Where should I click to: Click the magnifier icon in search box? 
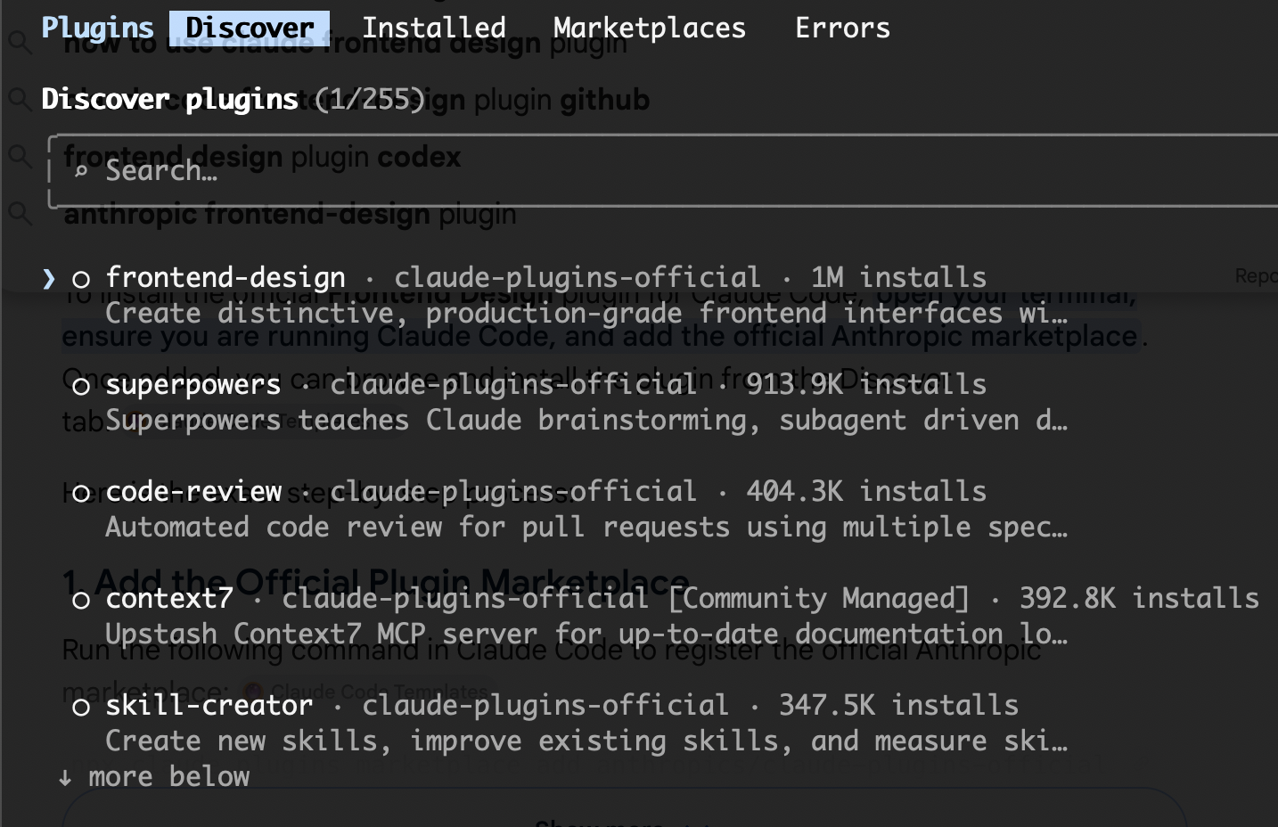pyautogui.click(x=81, y=171)
